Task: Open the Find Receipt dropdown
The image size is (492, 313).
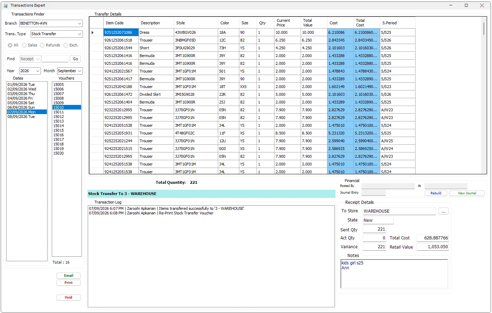Action: coord(30,59)
